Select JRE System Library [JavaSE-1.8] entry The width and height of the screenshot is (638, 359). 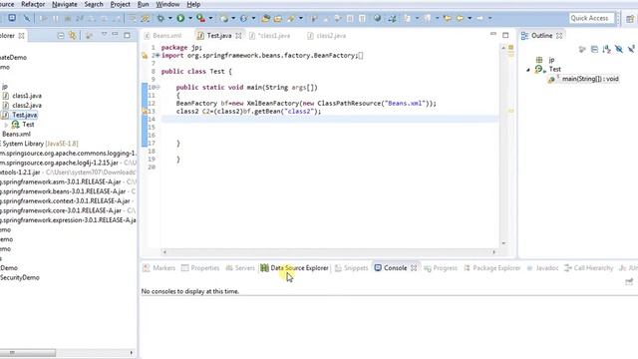[40, 144]
